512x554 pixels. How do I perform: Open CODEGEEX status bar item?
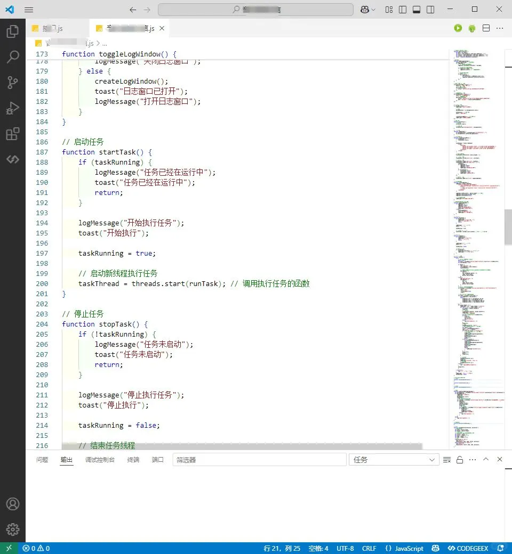pyautogui.click(x=468, y=548)
